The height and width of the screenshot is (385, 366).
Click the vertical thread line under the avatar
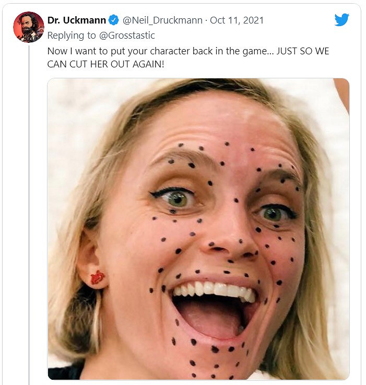(x=29, y=209)
